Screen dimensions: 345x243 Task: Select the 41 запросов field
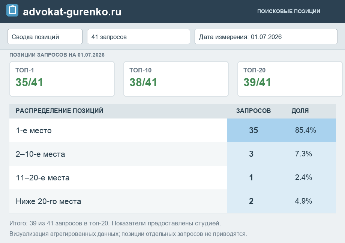point(139,37)
